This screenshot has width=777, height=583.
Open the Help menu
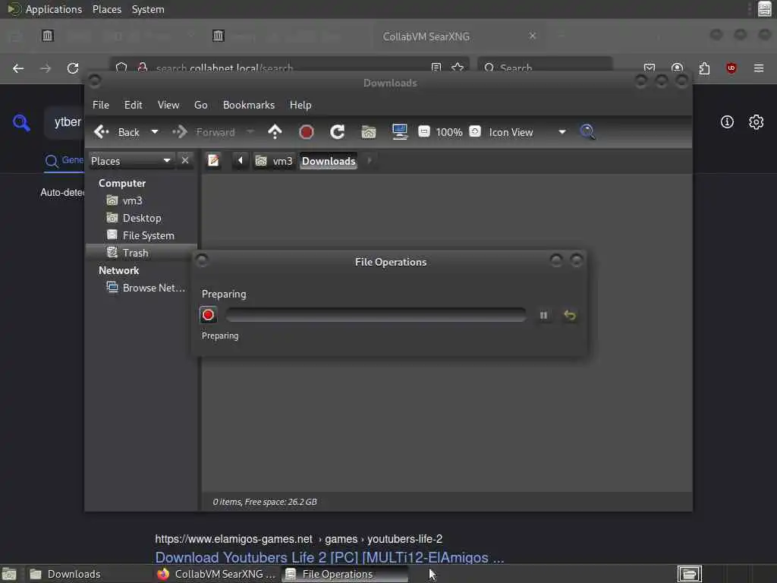[x=300, y=105]
